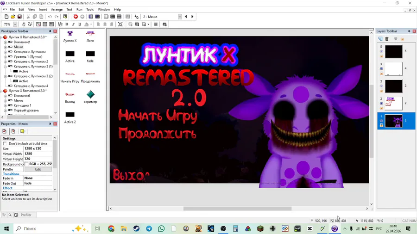This screenshot has height=234, width=417.
Task: Open the Insert menu
Action: coord(43,9)
